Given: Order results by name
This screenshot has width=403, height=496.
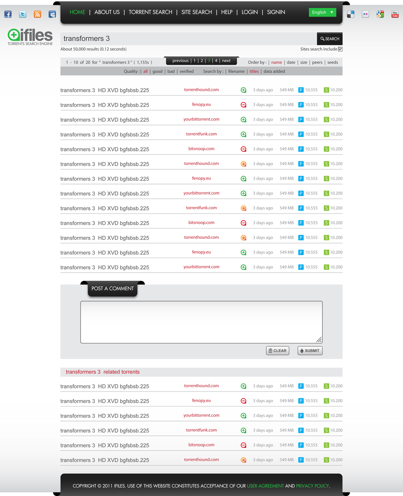Looking at the screenshot, I should (x=277, y=62).
